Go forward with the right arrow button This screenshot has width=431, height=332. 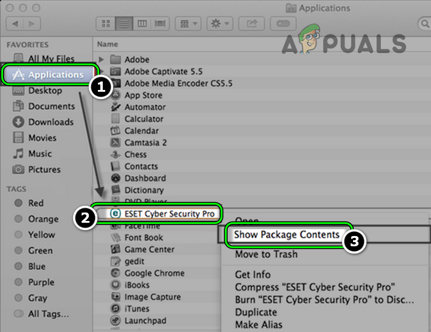[x=32, y=24]
